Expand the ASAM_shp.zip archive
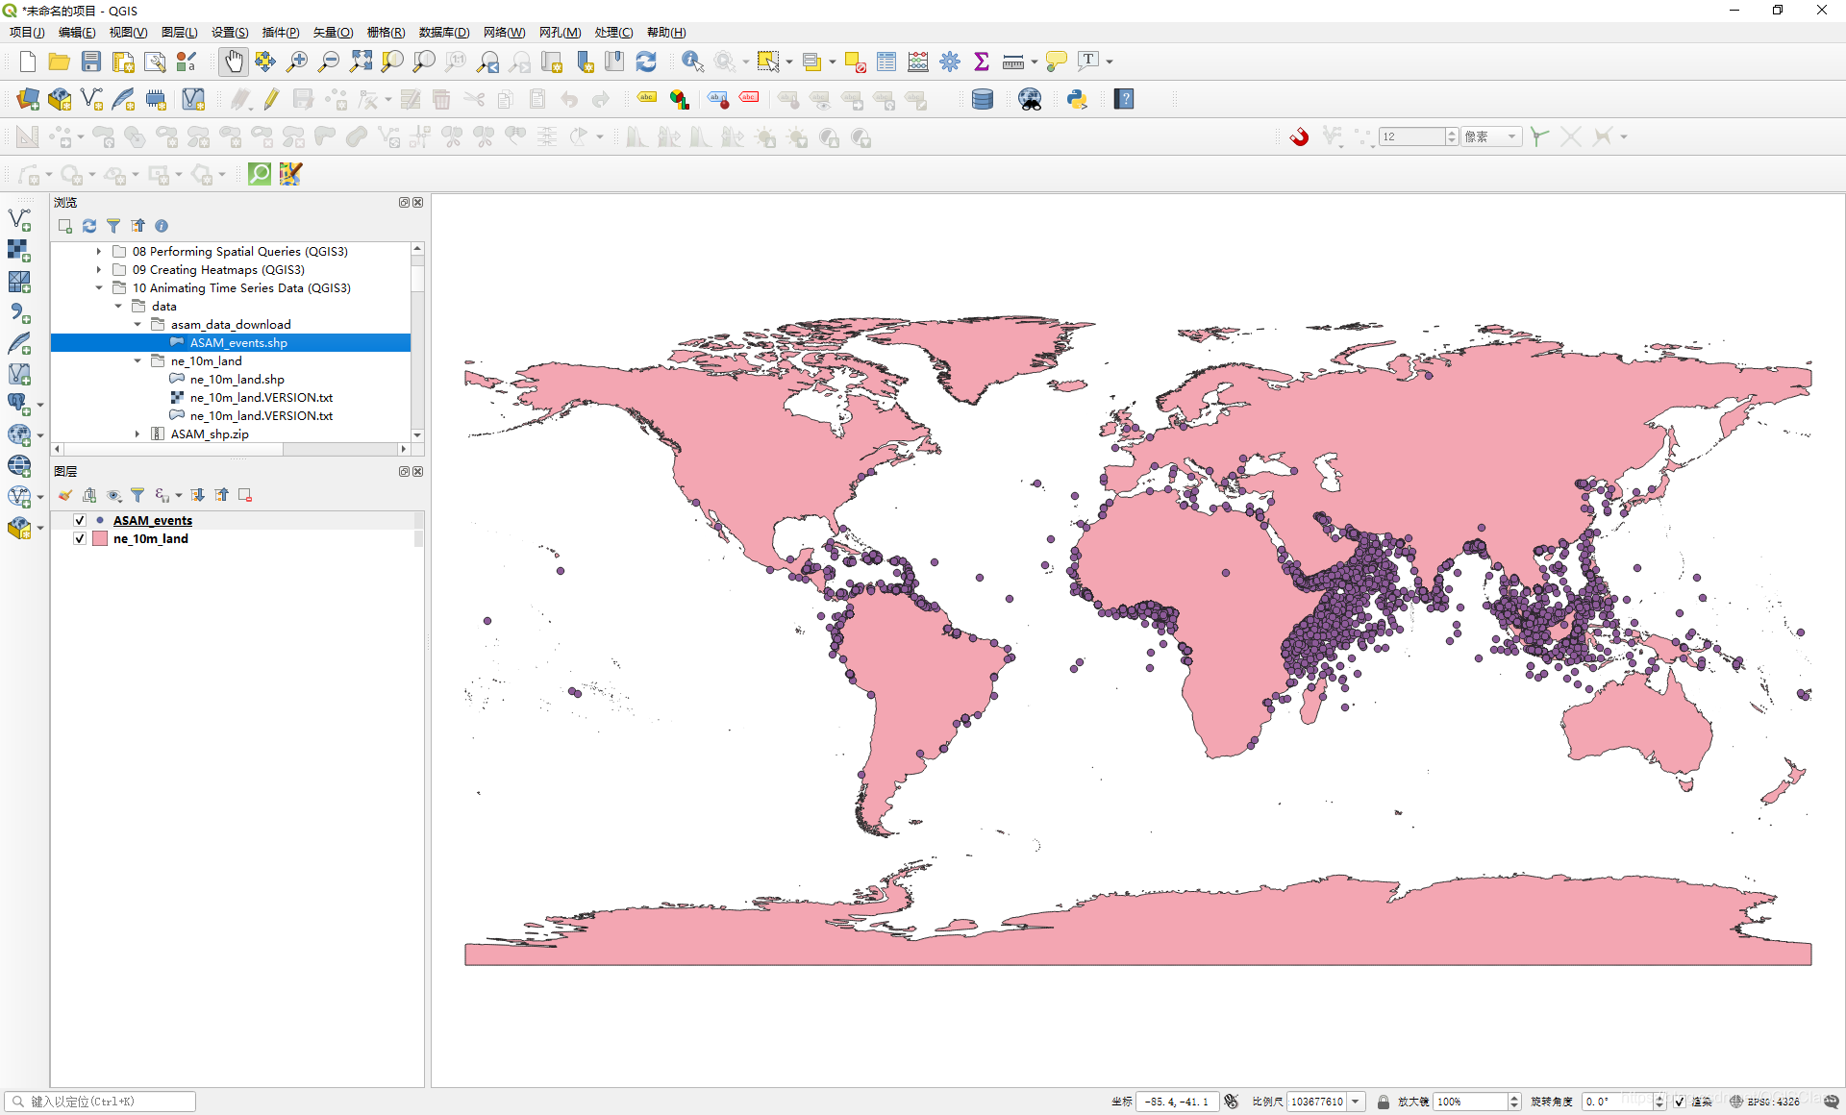This screenshot has height=1115, width=1846. click(137, 434)
